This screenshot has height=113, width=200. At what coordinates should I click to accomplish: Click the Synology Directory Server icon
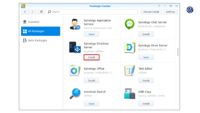(75, 47)
